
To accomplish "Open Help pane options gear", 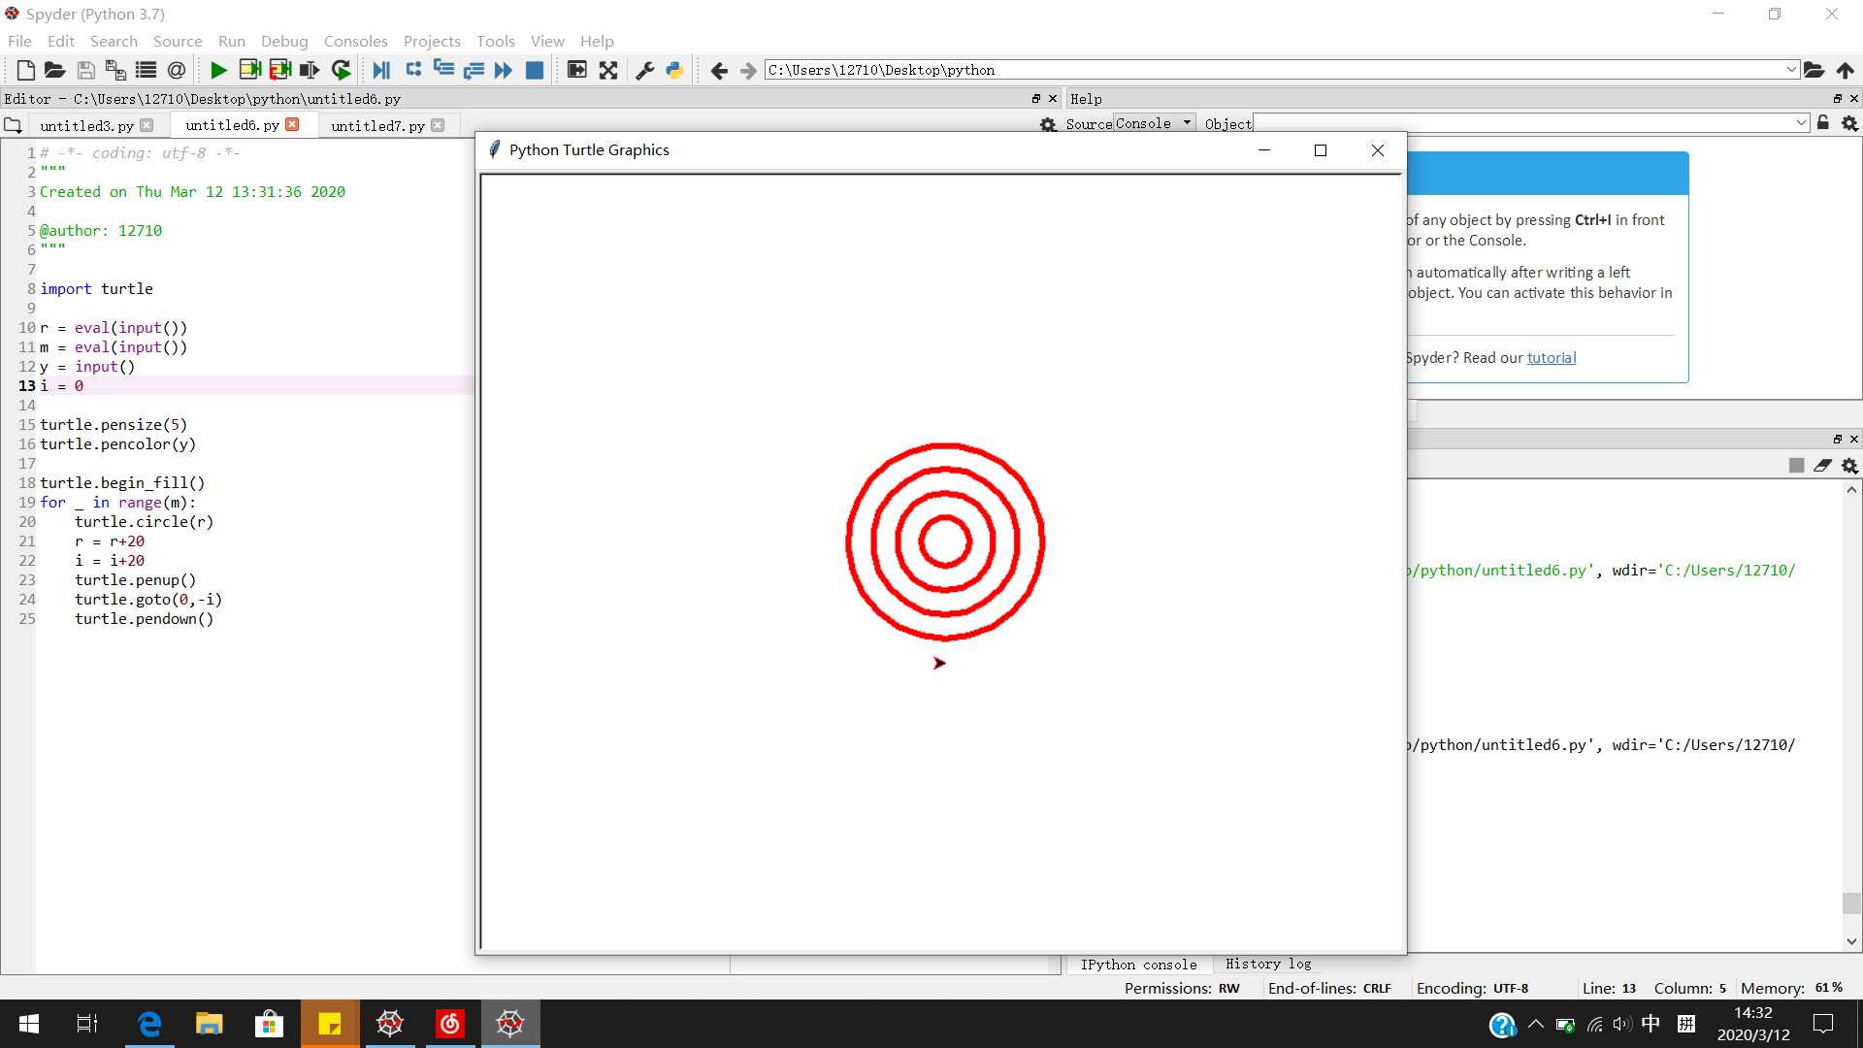I will click(1849, 123).
